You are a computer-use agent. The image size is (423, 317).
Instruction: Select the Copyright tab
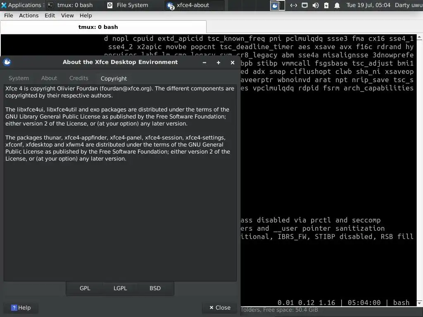[x=114, y=78]
